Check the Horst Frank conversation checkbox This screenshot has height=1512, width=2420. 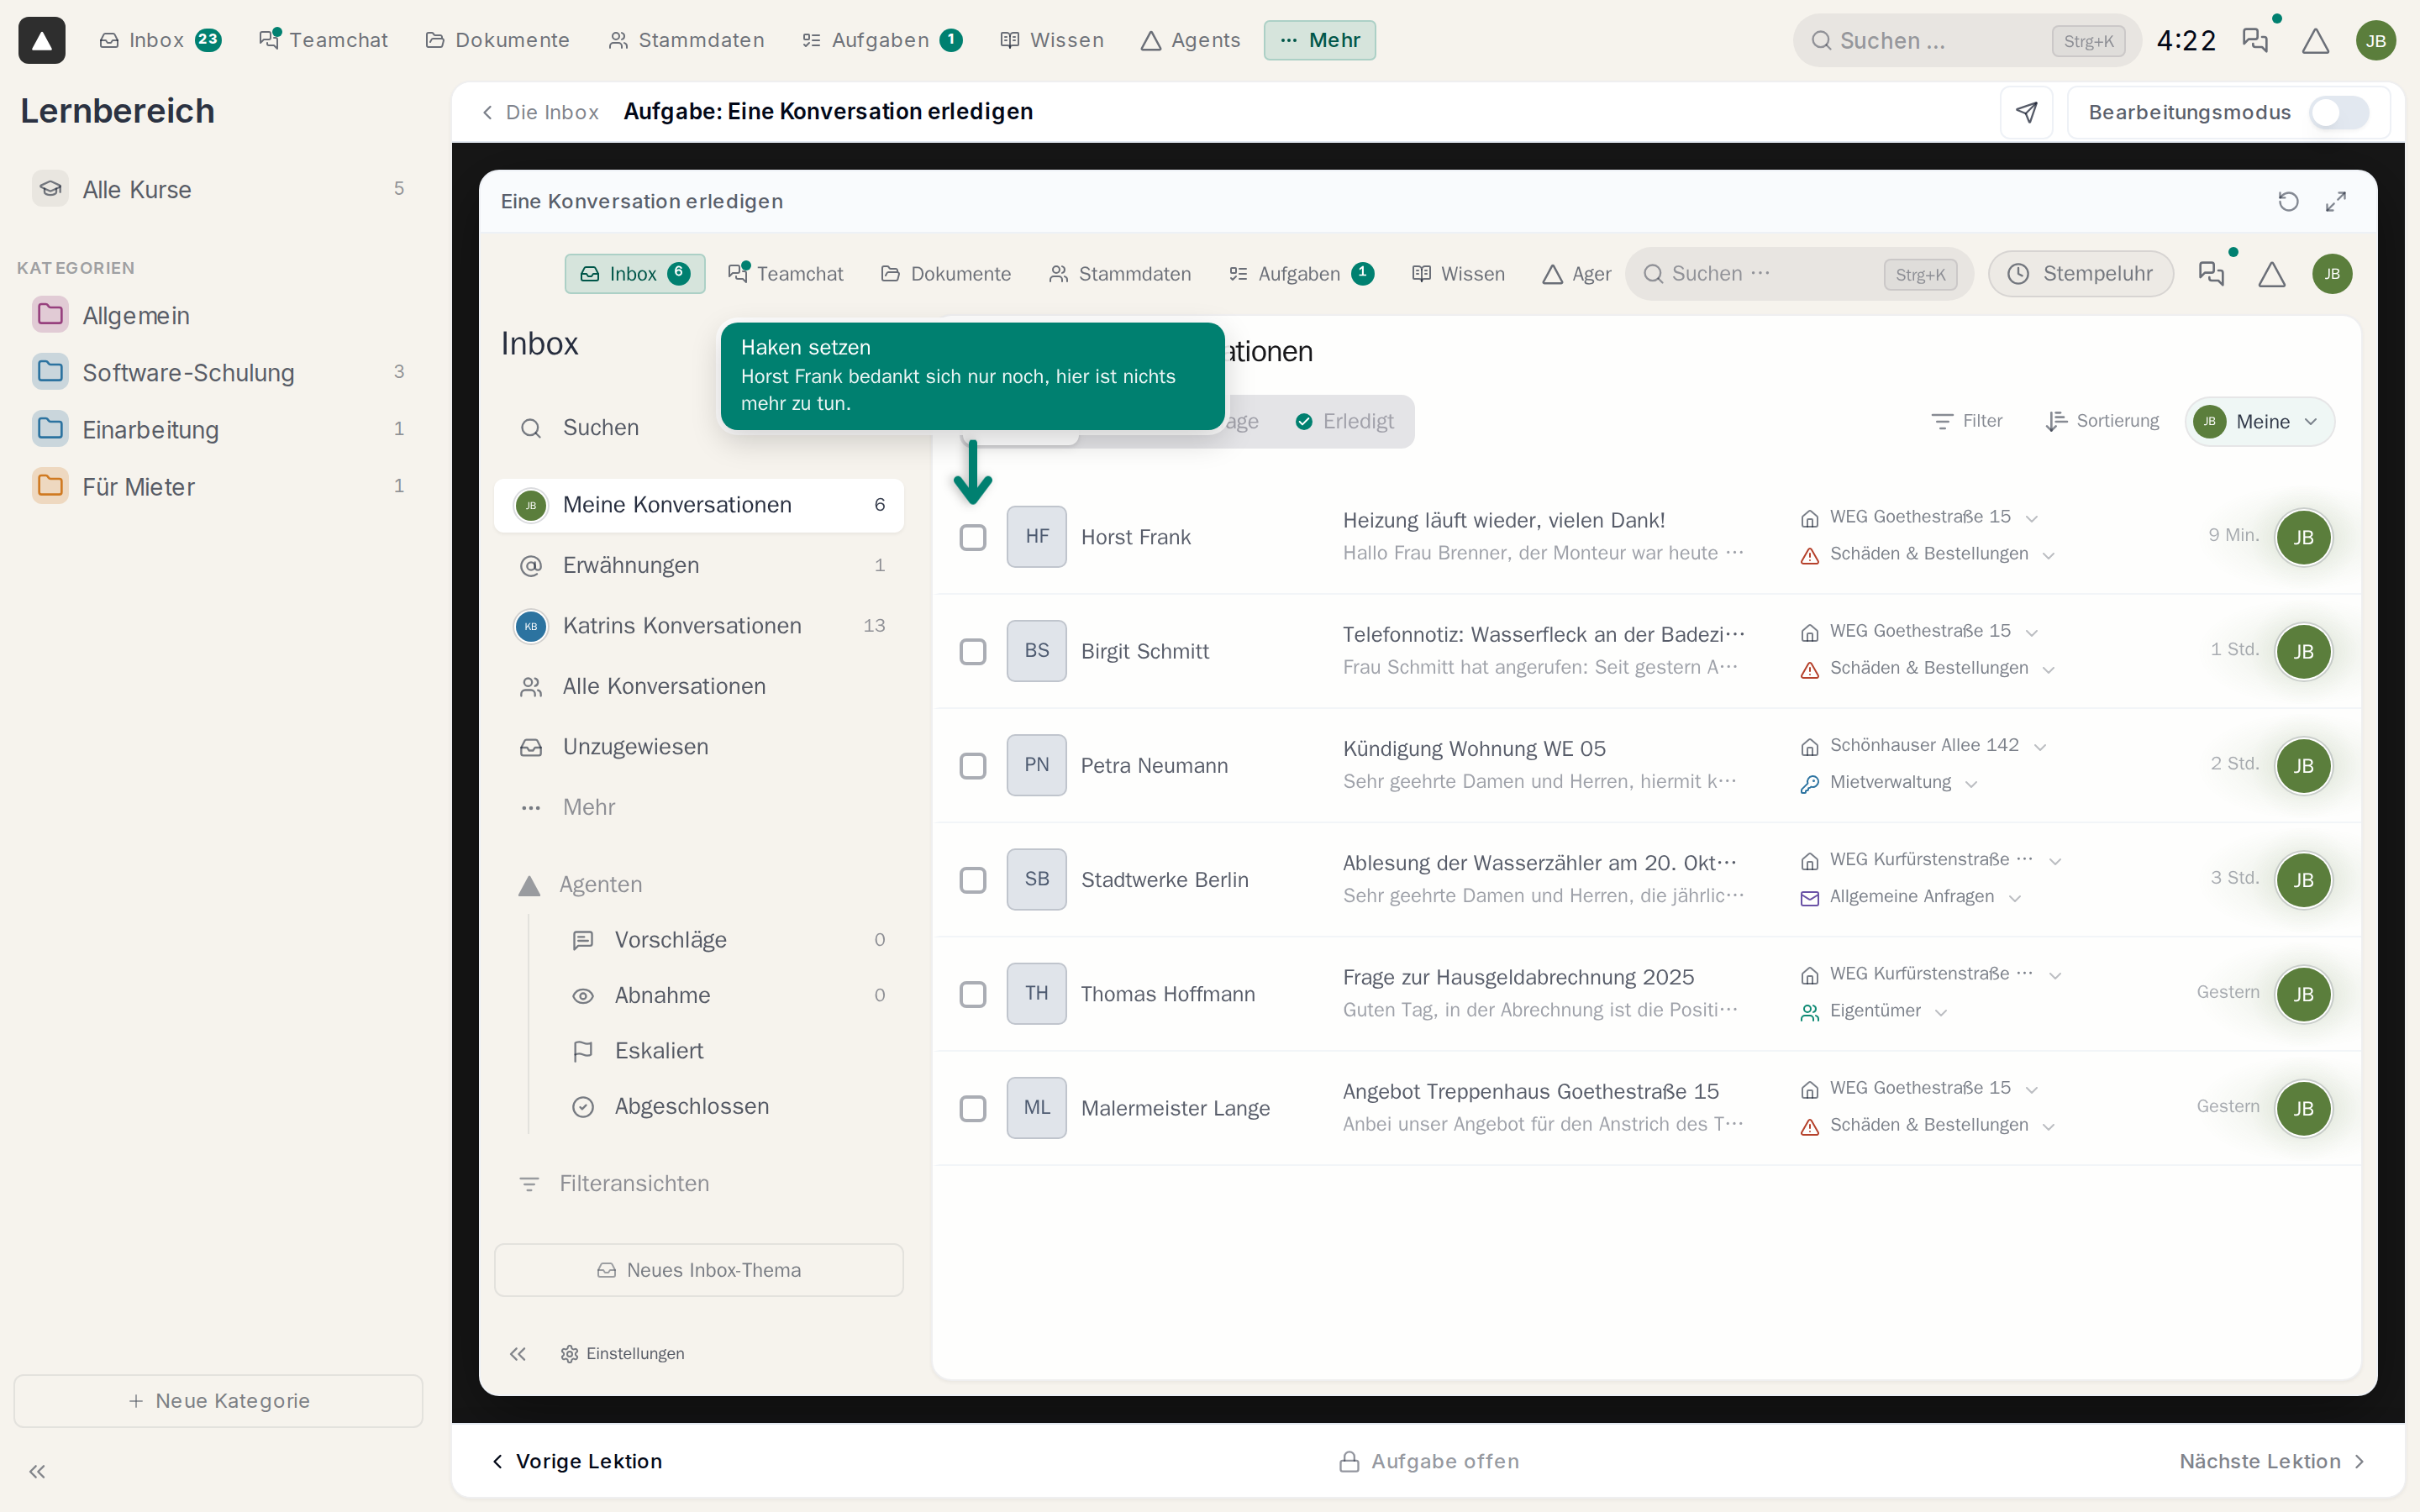972,537
